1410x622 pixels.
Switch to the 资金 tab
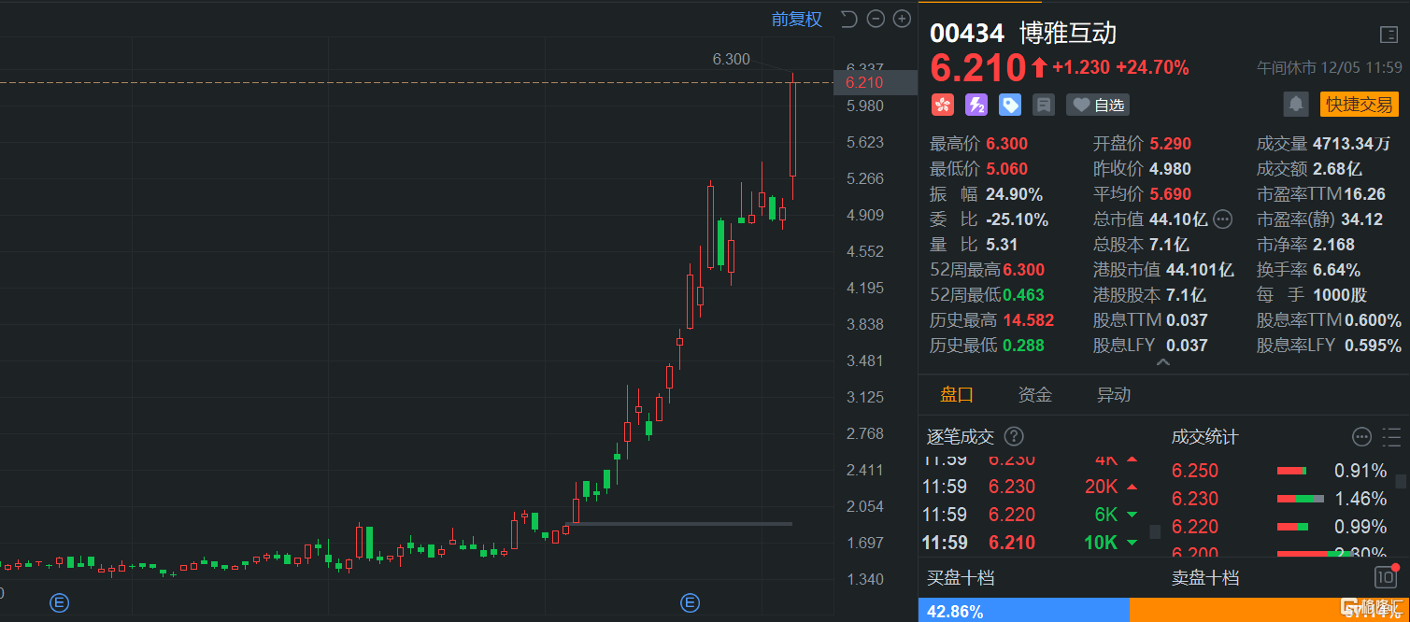point(1035,395)
